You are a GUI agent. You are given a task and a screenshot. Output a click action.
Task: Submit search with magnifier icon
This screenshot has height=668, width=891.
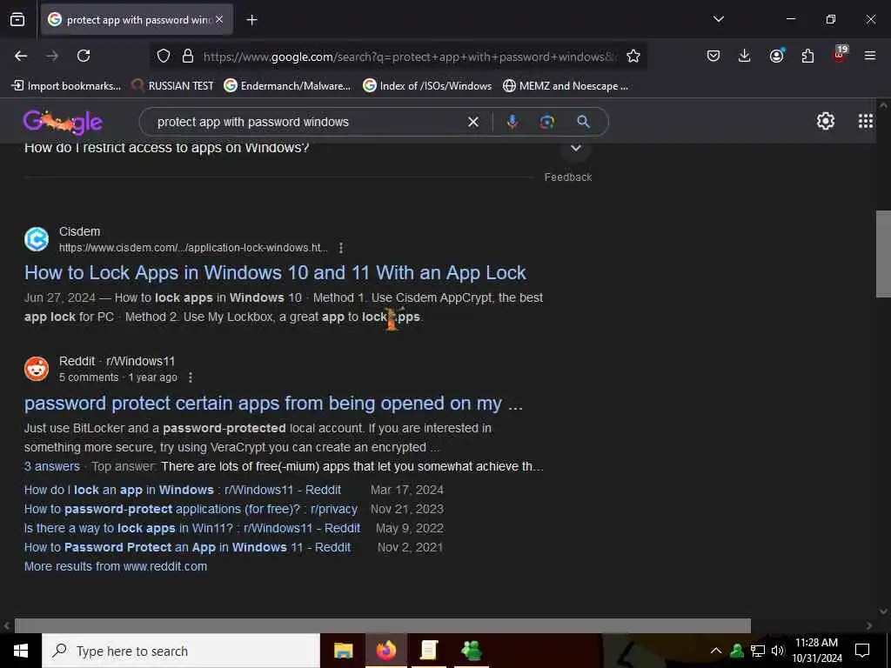tap(583, 122)
